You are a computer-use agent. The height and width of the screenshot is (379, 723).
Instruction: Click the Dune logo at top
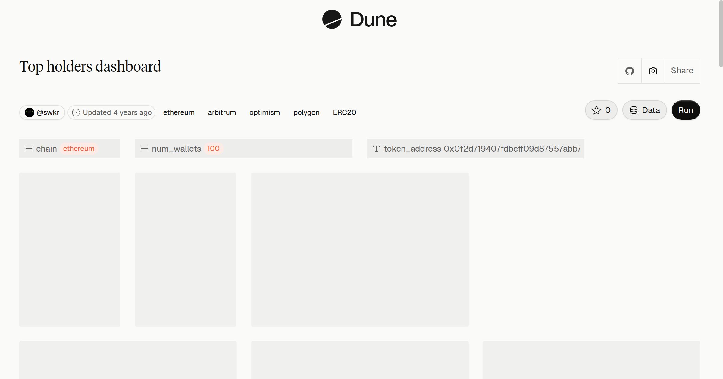tap(359, 19)
